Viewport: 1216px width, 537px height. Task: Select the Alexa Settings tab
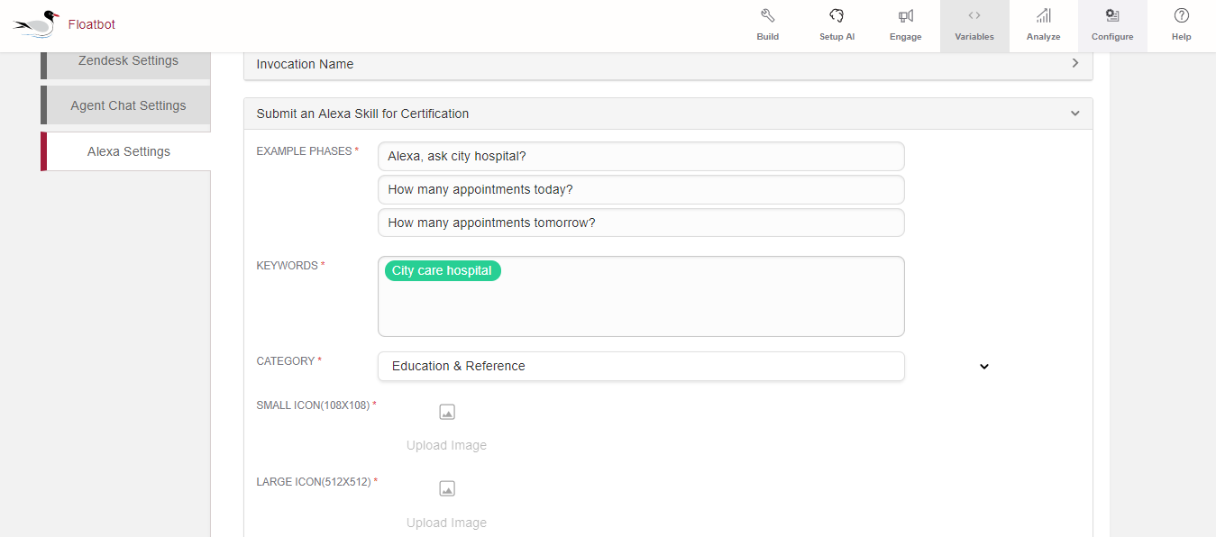click(128, 151)
